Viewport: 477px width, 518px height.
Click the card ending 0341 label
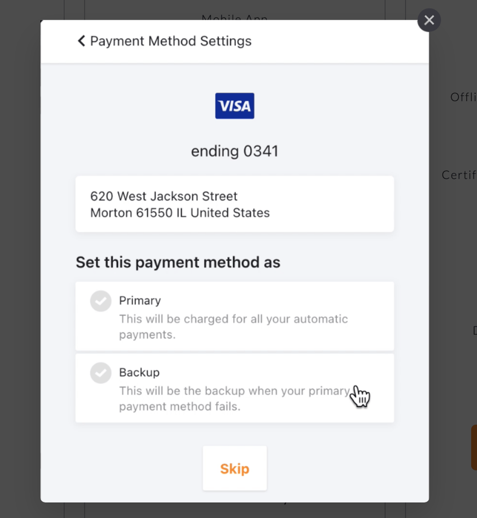[235, 151]
